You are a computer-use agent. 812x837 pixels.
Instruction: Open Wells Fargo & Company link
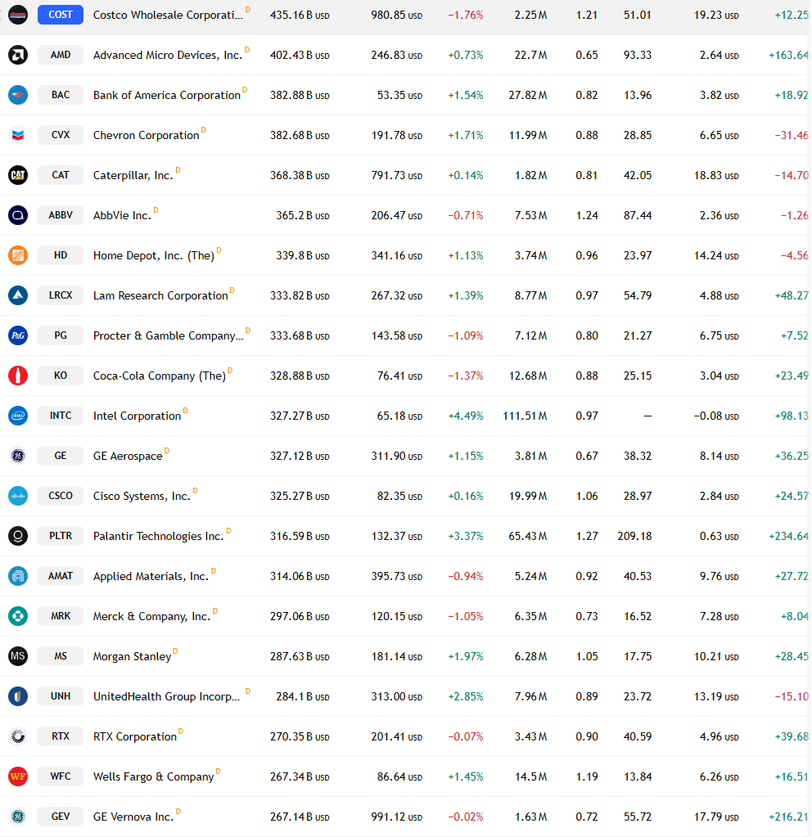click(153, 776)
